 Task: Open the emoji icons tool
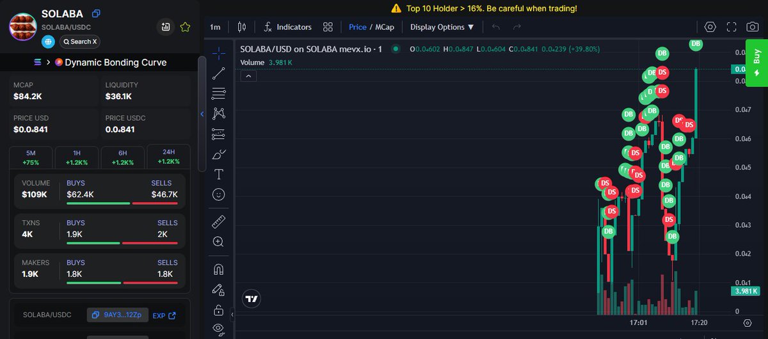click(218, 194)
